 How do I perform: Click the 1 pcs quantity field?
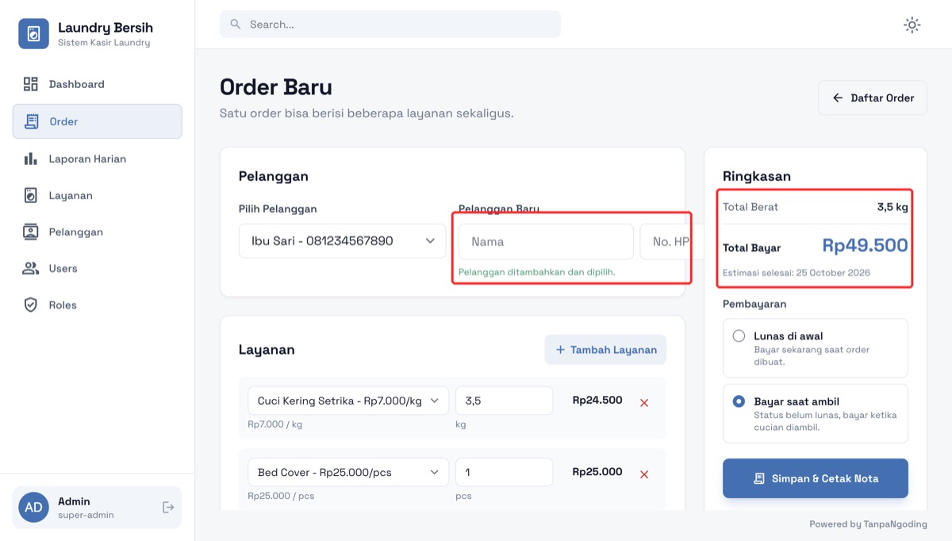tap(504, 472)
